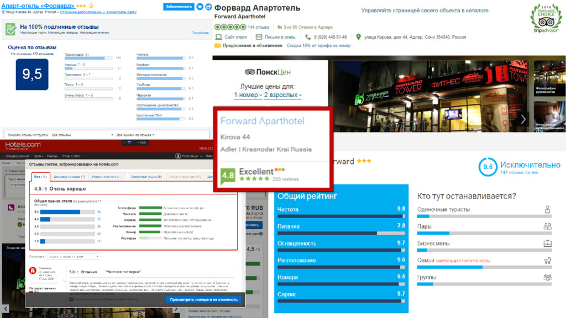
Task: Open Помощь menu item on Hotels.com
Action: click(53, 156)
